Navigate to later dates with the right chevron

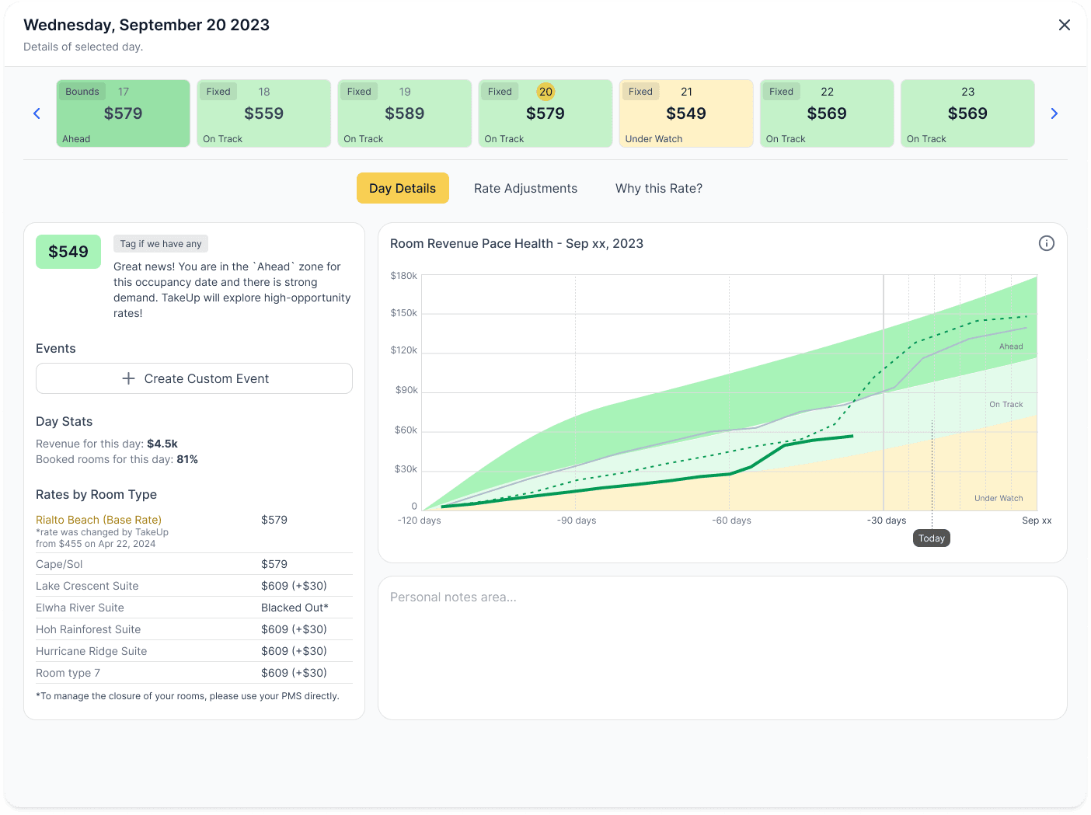coord(1054,113)
